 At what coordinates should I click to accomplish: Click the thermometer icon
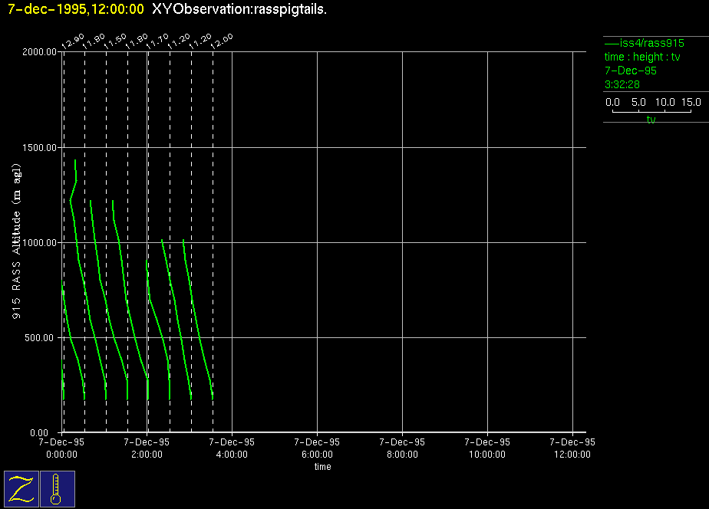click(x=57, y=489)
